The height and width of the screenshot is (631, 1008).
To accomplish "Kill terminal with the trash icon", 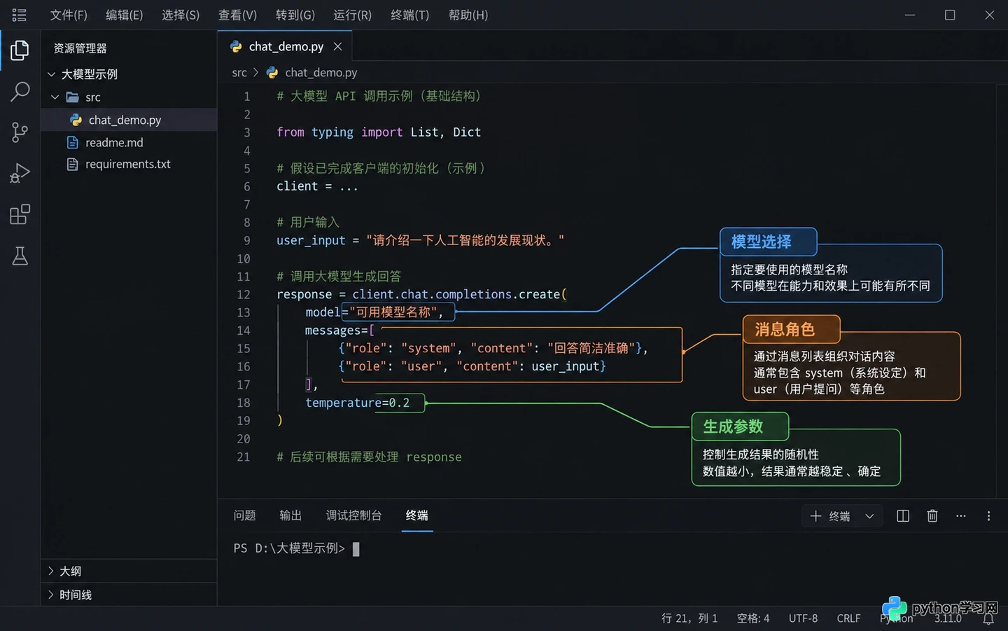I will pyautogui.click(x=932, y=516).
